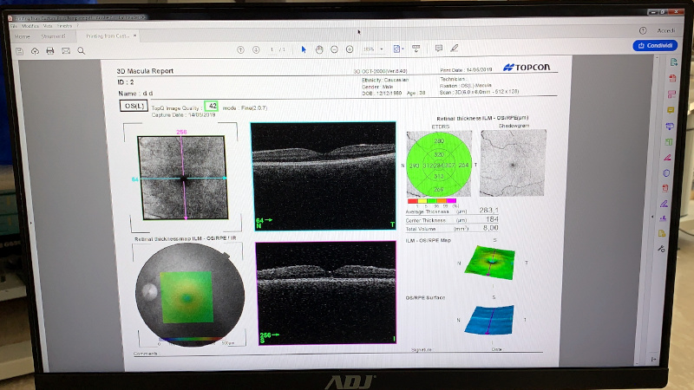694x390 pixels.
Task: Activate the arrow selection tool
Action: 304,49
